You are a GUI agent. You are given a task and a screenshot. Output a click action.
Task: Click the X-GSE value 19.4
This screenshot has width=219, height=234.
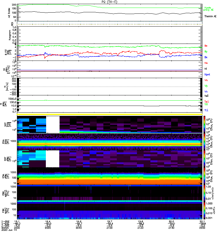[x=48, y=221]
